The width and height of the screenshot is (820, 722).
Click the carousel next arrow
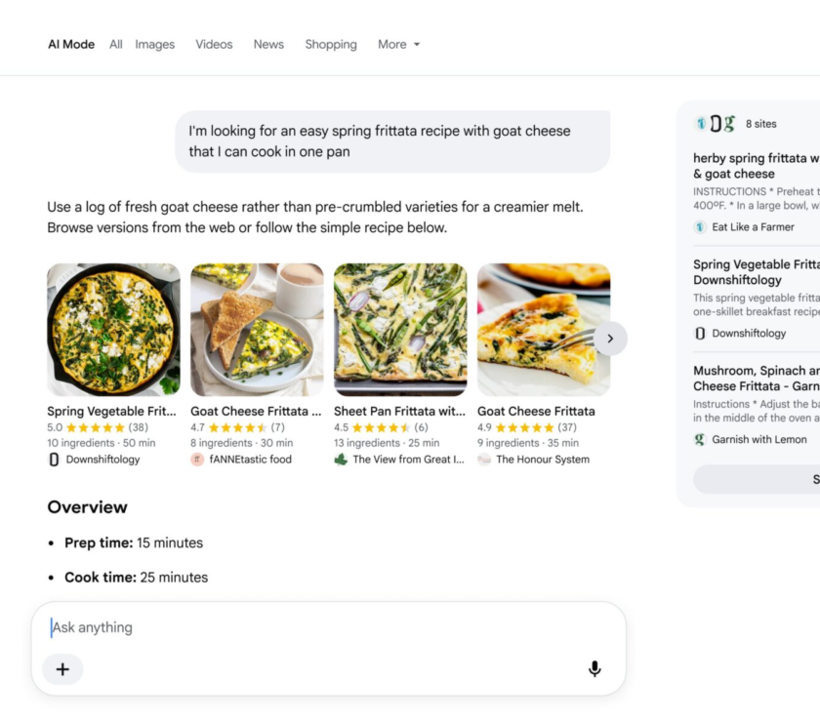610,339
